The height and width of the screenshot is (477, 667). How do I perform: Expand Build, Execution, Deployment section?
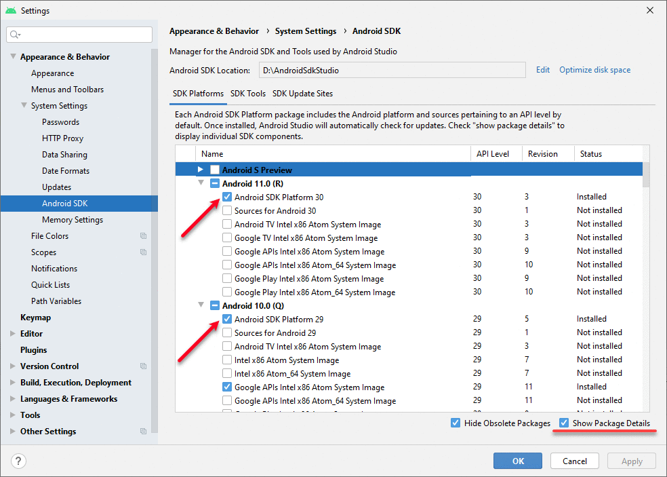pyautogui.click(x=13, y=383)
